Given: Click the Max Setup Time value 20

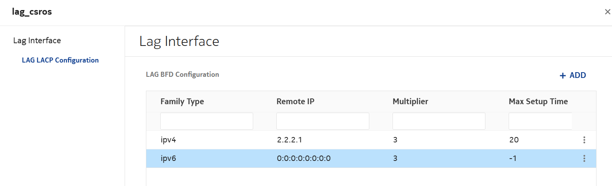Looking at the screenshot, I should click(x=514, y=140).
